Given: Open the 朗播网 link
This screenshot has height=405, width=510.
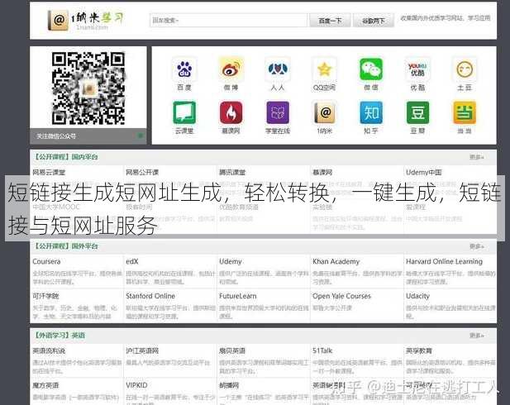Looking at the screenshot, I should pos(229,385).
